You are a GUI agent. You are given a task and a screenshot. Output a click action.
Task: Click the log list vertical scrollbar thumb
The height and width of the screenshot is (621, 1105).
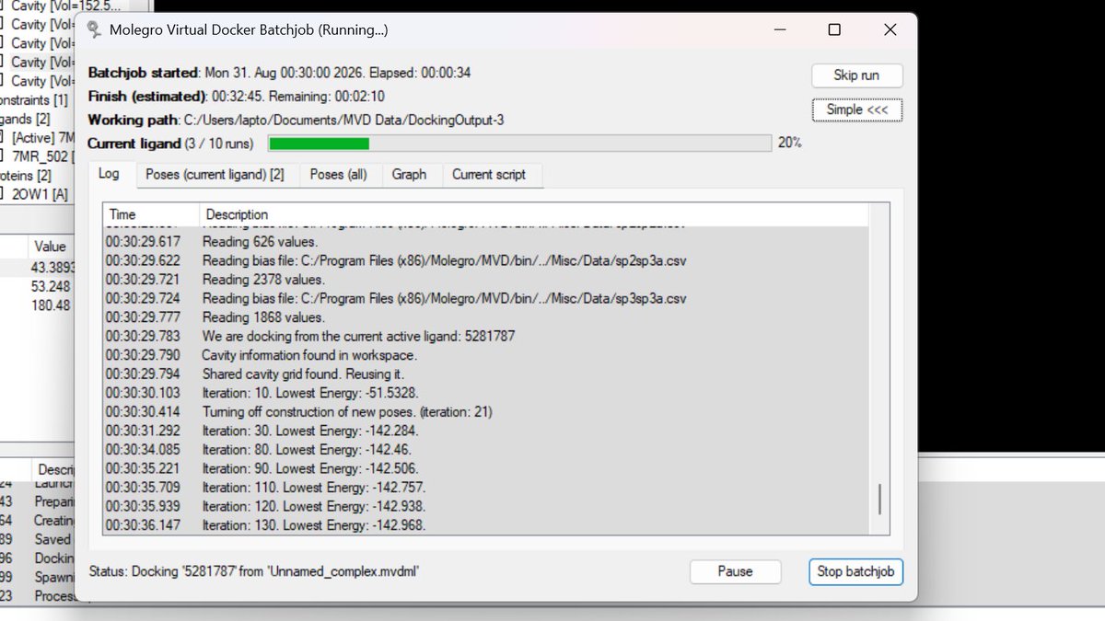879,500
